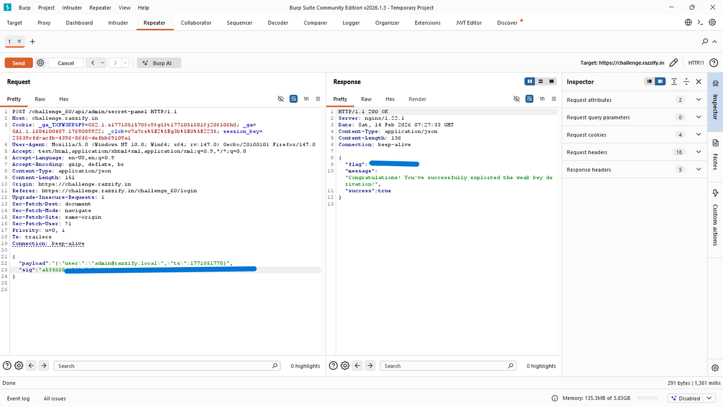Toggle non-printable characters in Request

306,99
